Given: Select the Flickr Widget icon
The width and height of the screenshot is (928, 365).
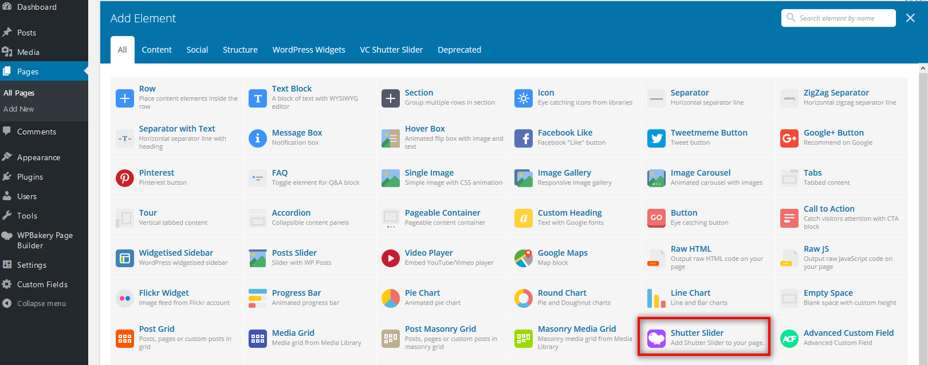Looking at the screenshot, I should click(125, 299).
